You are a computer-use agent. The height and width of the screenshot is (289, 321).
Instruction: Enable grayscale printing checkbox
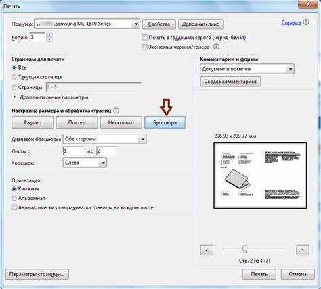[x=144, y=37]
